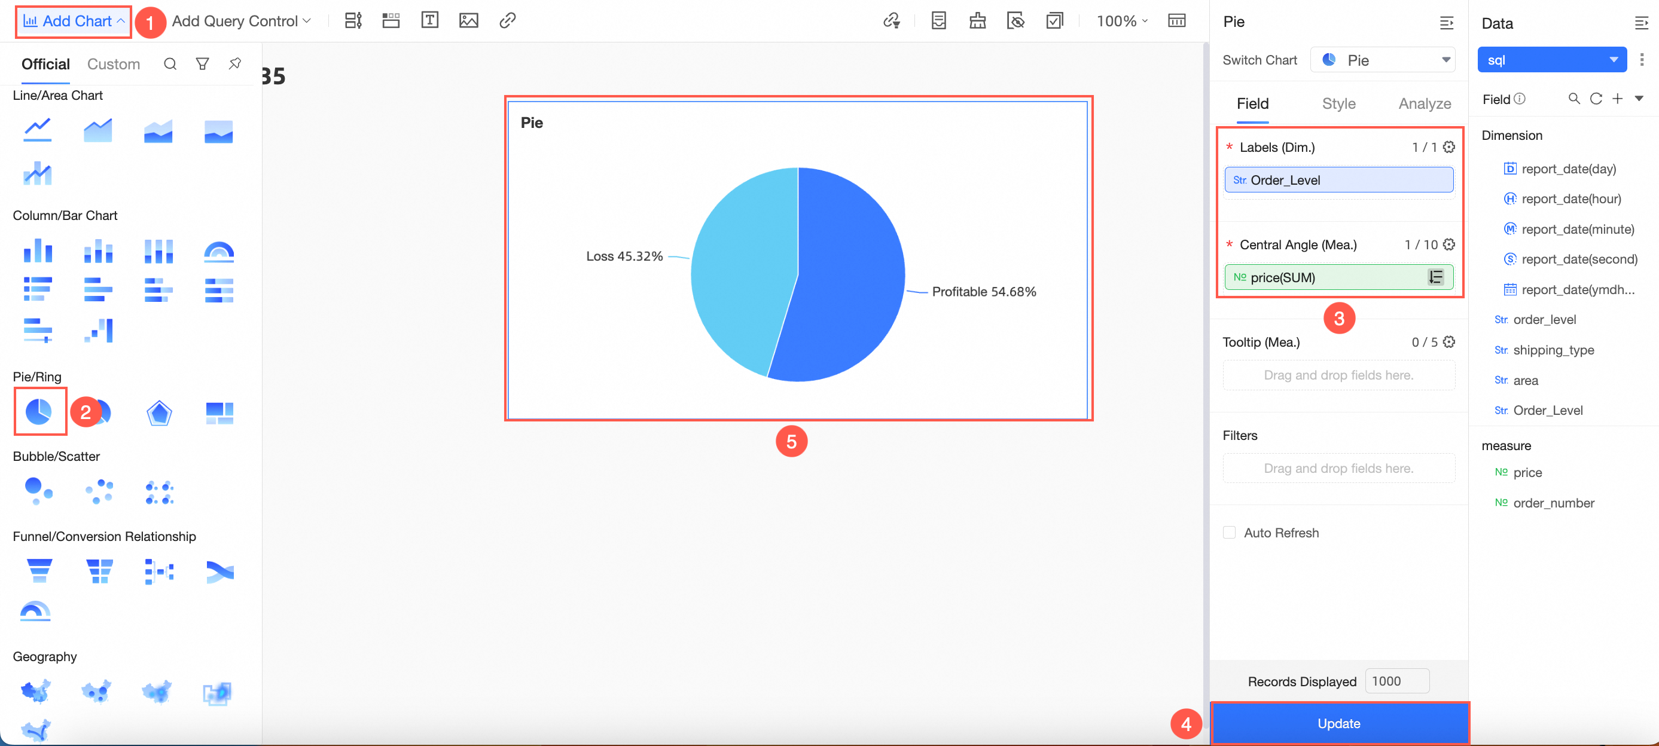
Task: Open Labels (Dim.) settings gear
Action: pyautogui.click(x=1448, y=147)
